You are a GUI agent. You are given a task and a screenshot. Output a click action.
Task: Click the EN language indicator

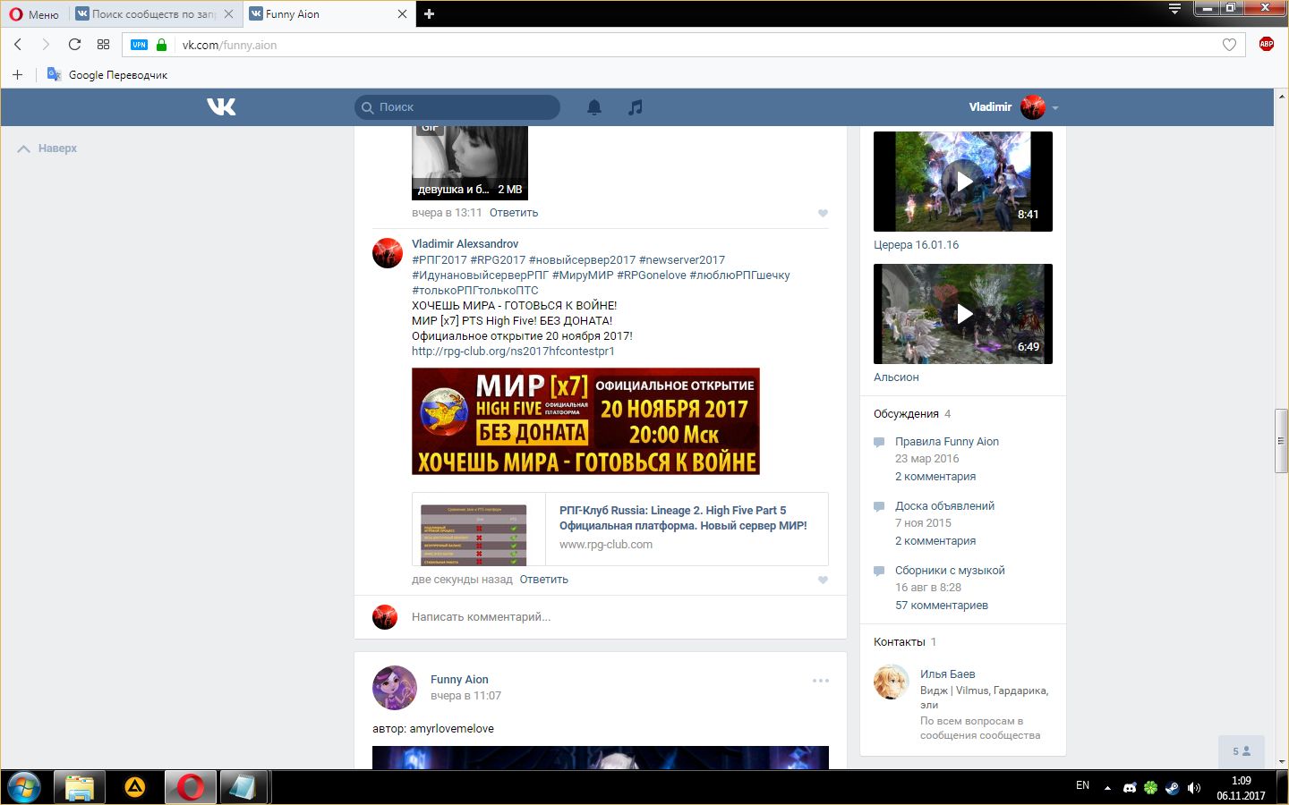pyautogui.click(x=1082, y=785)
